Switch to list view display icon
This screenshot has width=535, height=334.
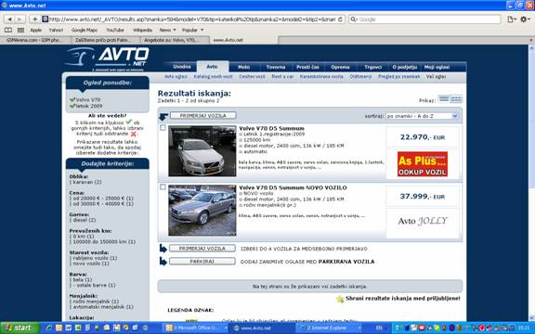pos(444,99)
